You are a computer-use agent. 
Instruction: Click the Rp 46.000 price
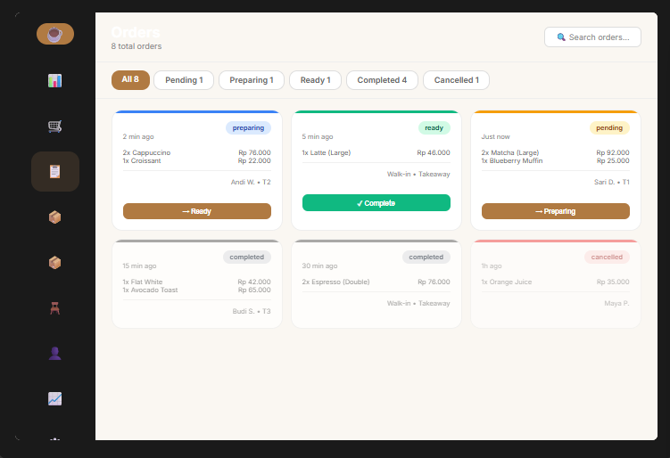(434, 152)
